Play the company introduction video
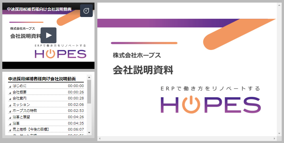 49,35
